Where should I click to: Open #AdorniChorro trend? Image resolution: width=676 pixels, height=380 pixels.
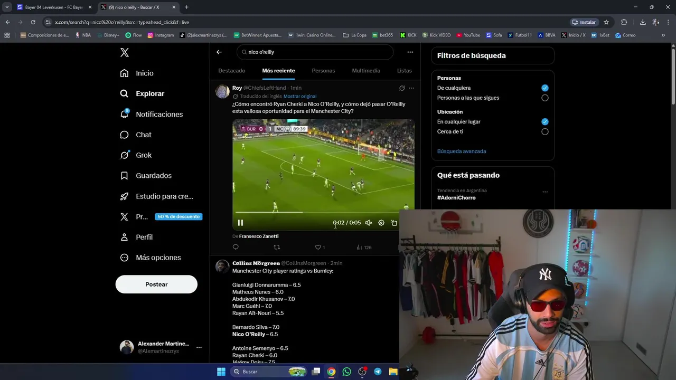tap(456, 198)
